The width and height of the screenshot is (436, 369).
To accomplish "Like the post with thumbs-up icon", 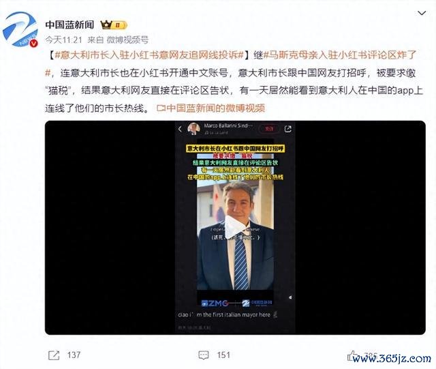I will (x=353, y=355).
